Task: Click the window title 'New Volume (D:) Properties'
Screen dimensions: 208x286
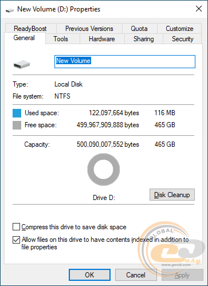Action: [x=59, y=9]
